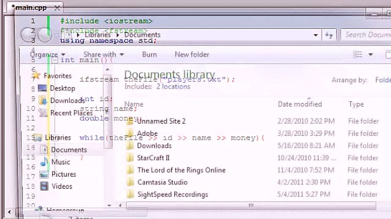The width and height of the screenshot is (391, 219).
Task: Select the Camtasia Studio folder
Action: tap(162, 182)
